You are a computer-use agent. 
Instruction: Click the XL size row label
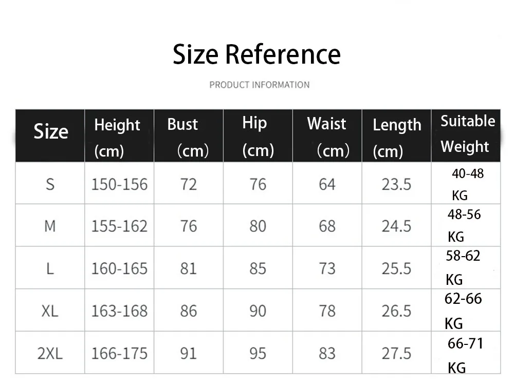tap(50, 311)
